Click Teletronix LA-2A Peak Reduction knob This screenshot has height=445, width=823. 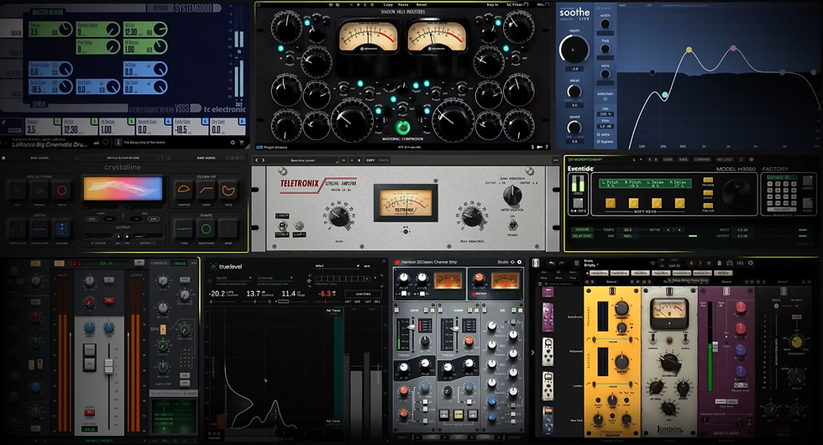[x=472, y=217]
